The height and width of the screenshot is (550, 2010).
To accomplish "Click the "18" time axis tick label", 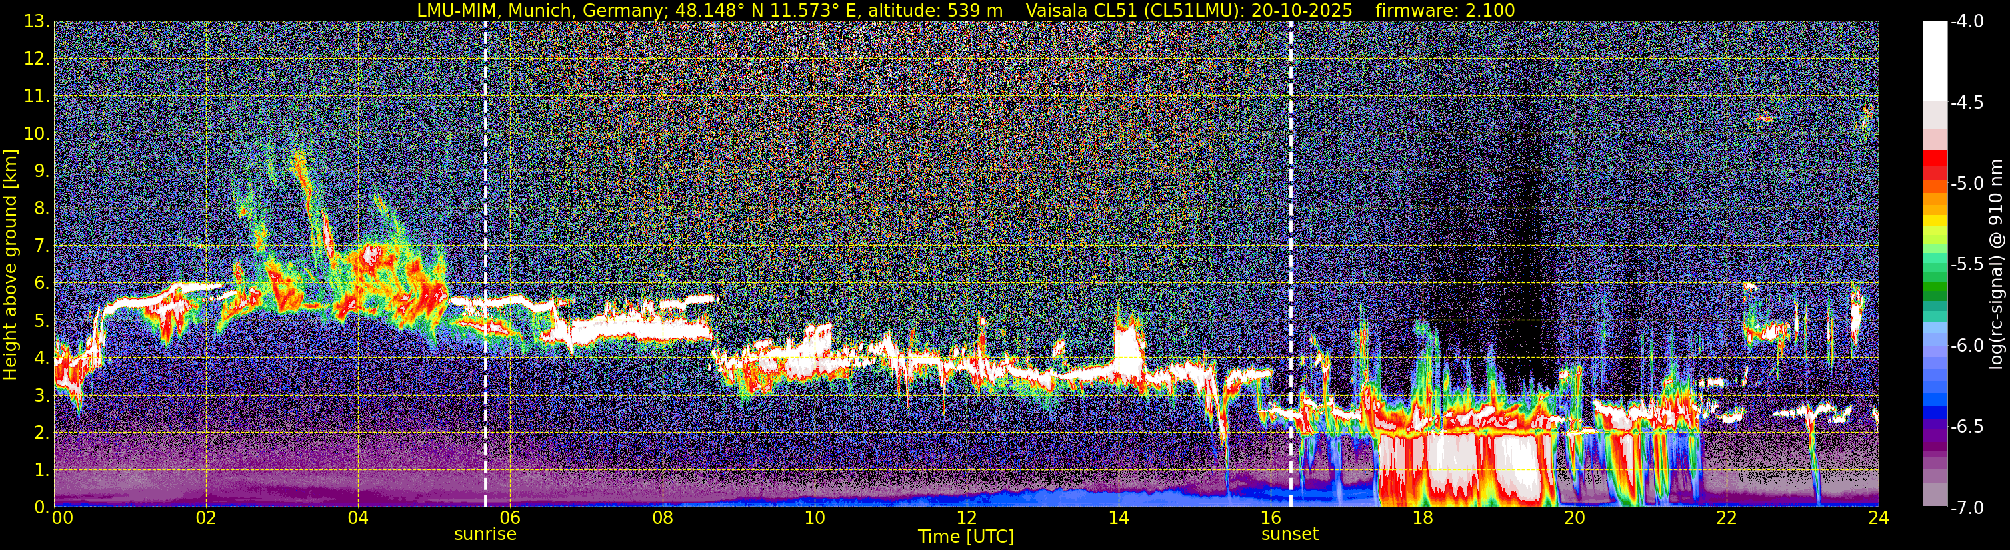I will pyautogui.click(x=1423, y=517).
